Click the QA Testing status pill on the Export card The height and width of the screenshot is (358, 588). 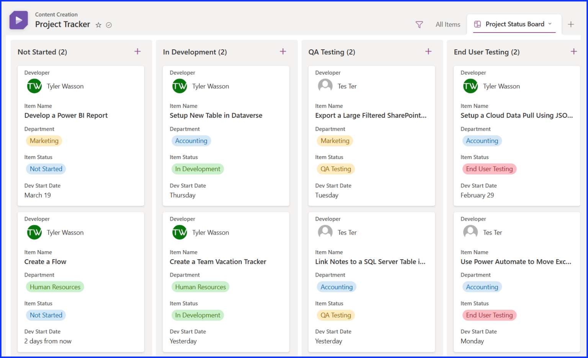point(336,169)
